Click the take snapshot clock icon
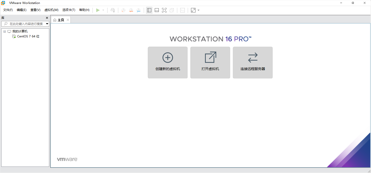Image resolution: width=371 pixels, height=173 pixels. (123, 10)
